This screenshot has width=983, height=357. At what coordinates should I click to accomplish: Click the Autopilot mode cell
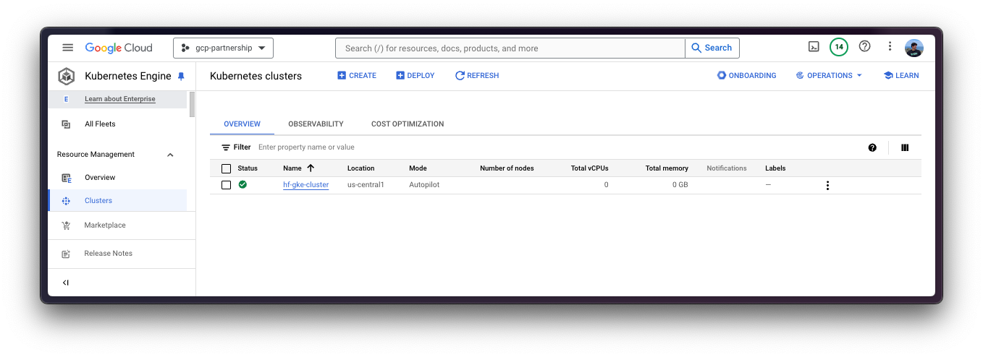[x=424, y=185]
